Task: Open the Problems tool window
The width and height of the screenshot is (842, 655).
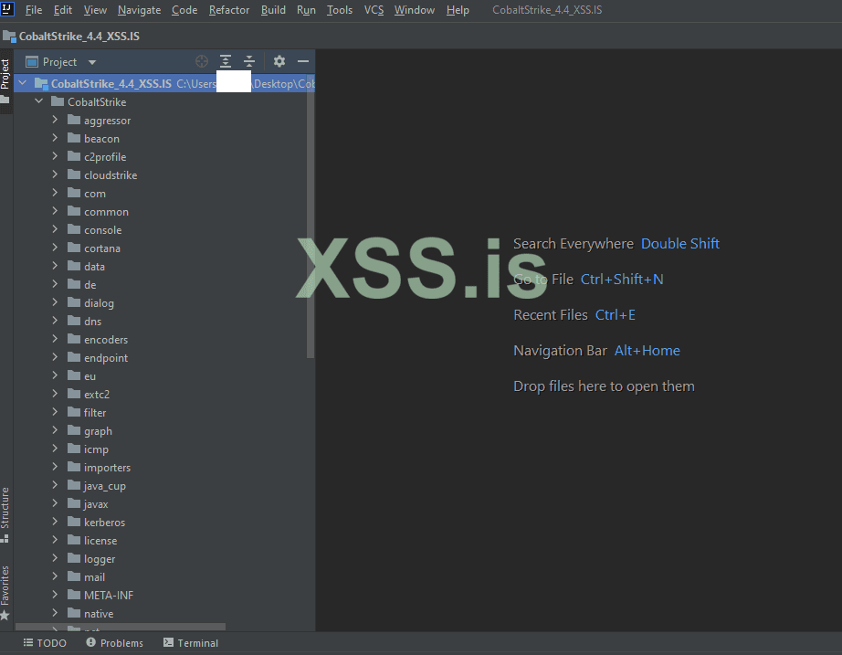Action: (115, 643)
